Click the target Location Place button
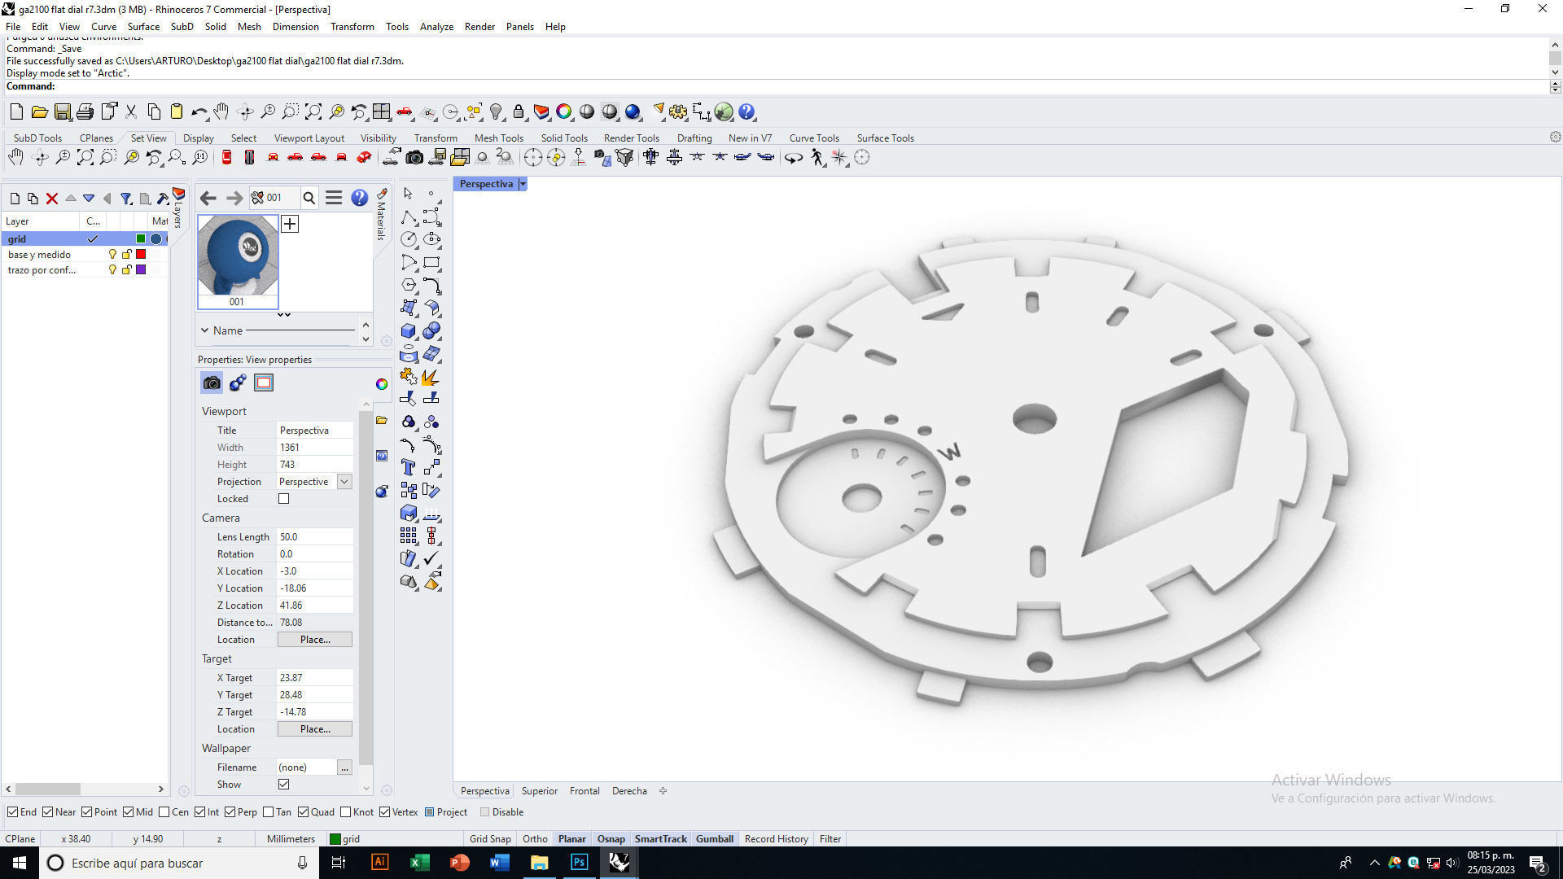The height and width of the screenshot is (879, 1563). pyautogui.click(x=315, y=728)
